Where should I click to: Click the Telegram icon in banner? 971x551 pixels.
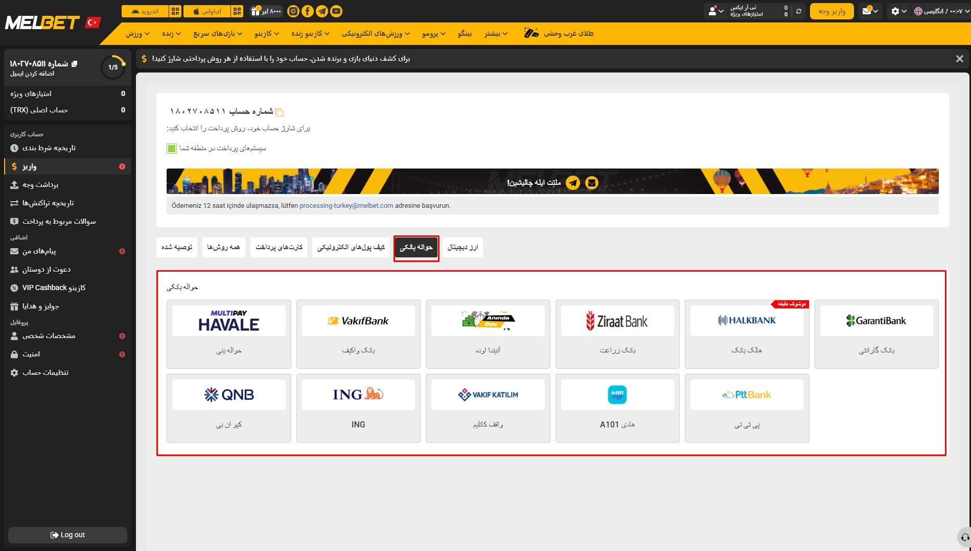click(x=573, y=183)
